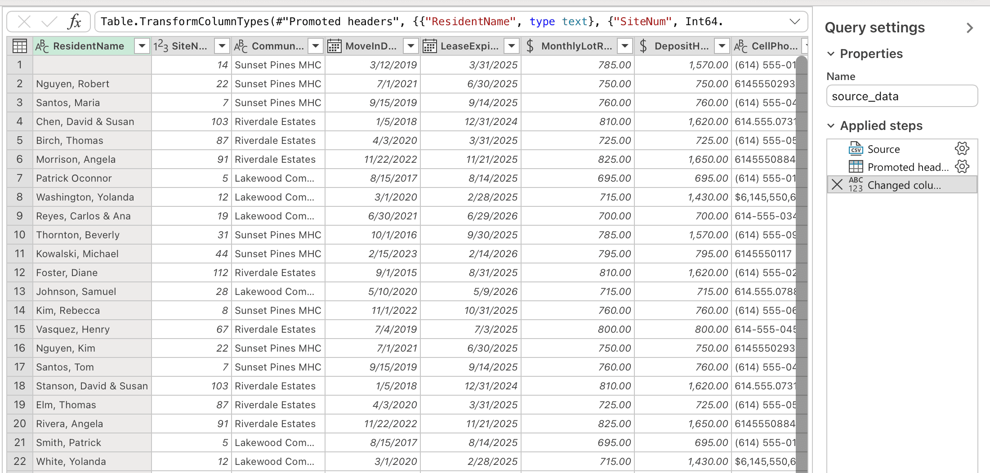Click the MoveInDate calendar type icon
The width and height of the screenshot is (990, 473).
coord(334,46)
